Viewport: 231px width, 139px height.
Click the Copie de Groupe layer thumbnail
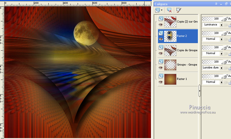(170, 50)
